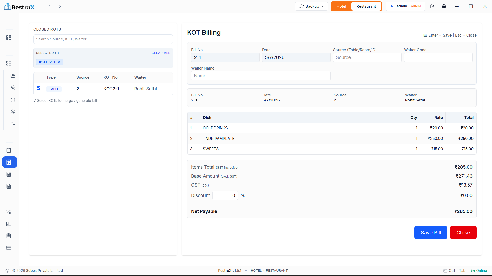The height and width of the screenshot is (276, 492).
Task: Expand the Backup dropdown
Action: coord(312,6)
